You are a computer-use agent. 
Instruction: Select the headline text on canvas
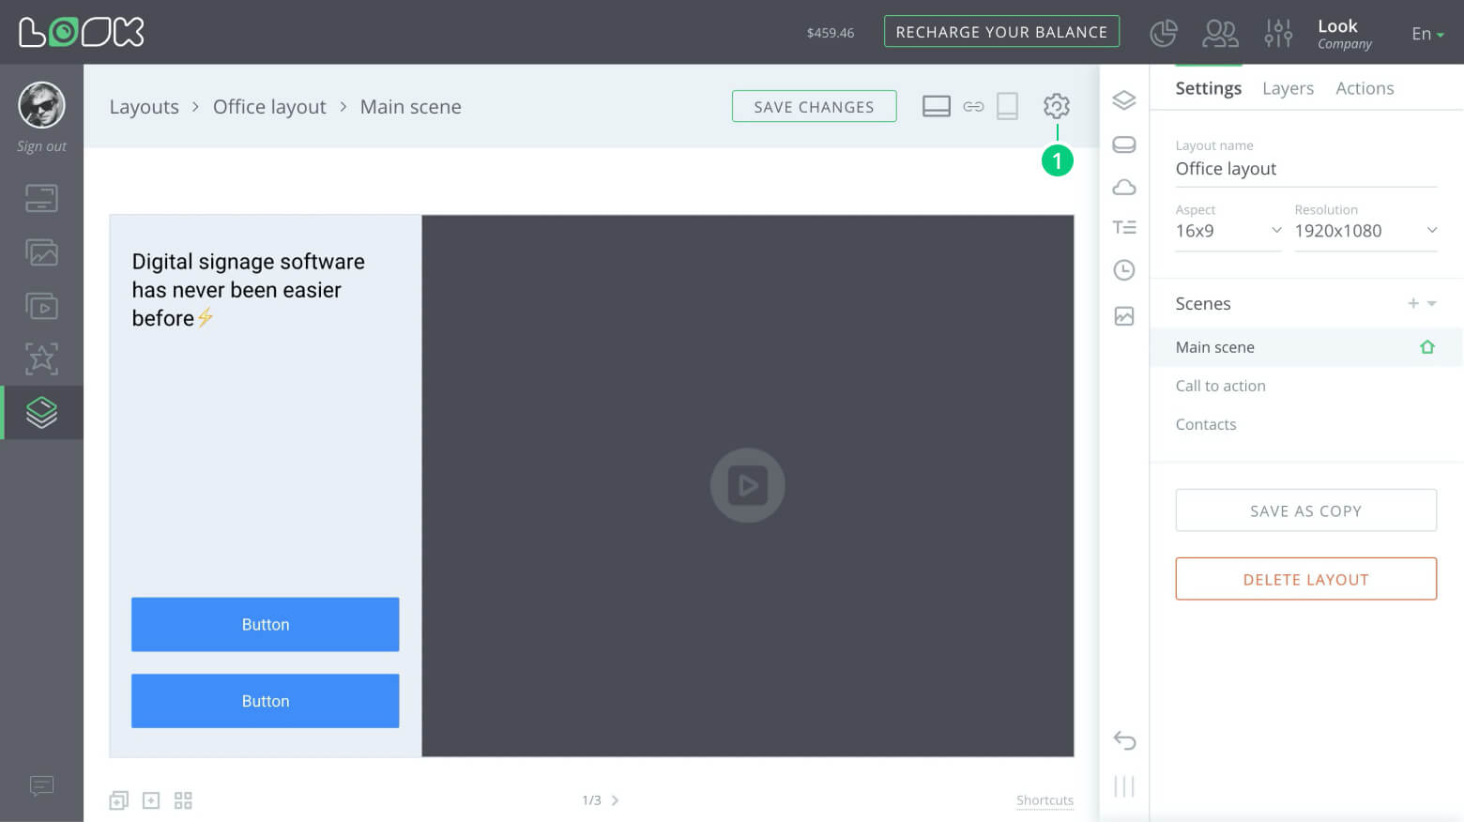pyautogui.click(x=248, y=290)
